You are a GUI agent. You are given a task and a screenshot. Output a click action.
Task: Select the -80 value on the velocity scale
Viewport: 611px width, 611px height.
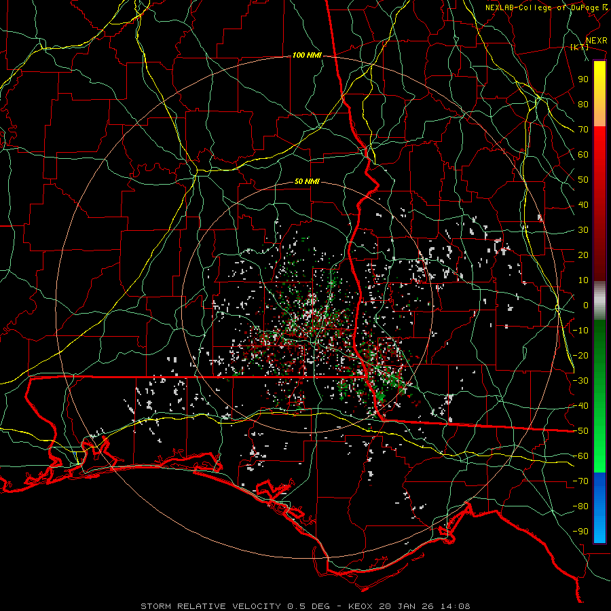tap(580, 506)
